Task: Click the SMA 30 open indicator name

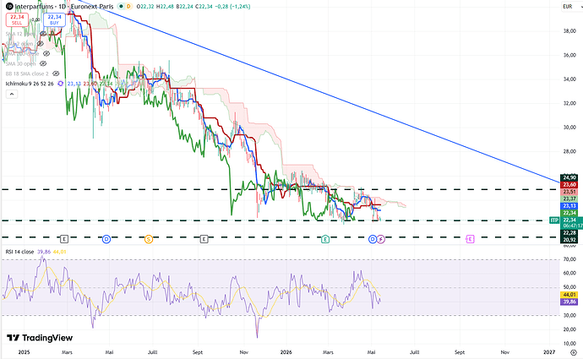Action: click(x=20, y=64)
